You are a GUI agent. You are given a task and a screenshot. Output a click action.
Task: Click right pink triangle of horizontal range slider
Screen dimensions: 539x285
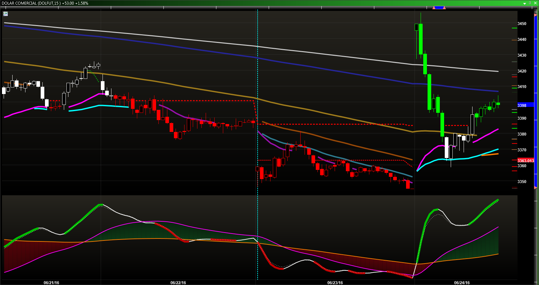(x=444, y=8)
